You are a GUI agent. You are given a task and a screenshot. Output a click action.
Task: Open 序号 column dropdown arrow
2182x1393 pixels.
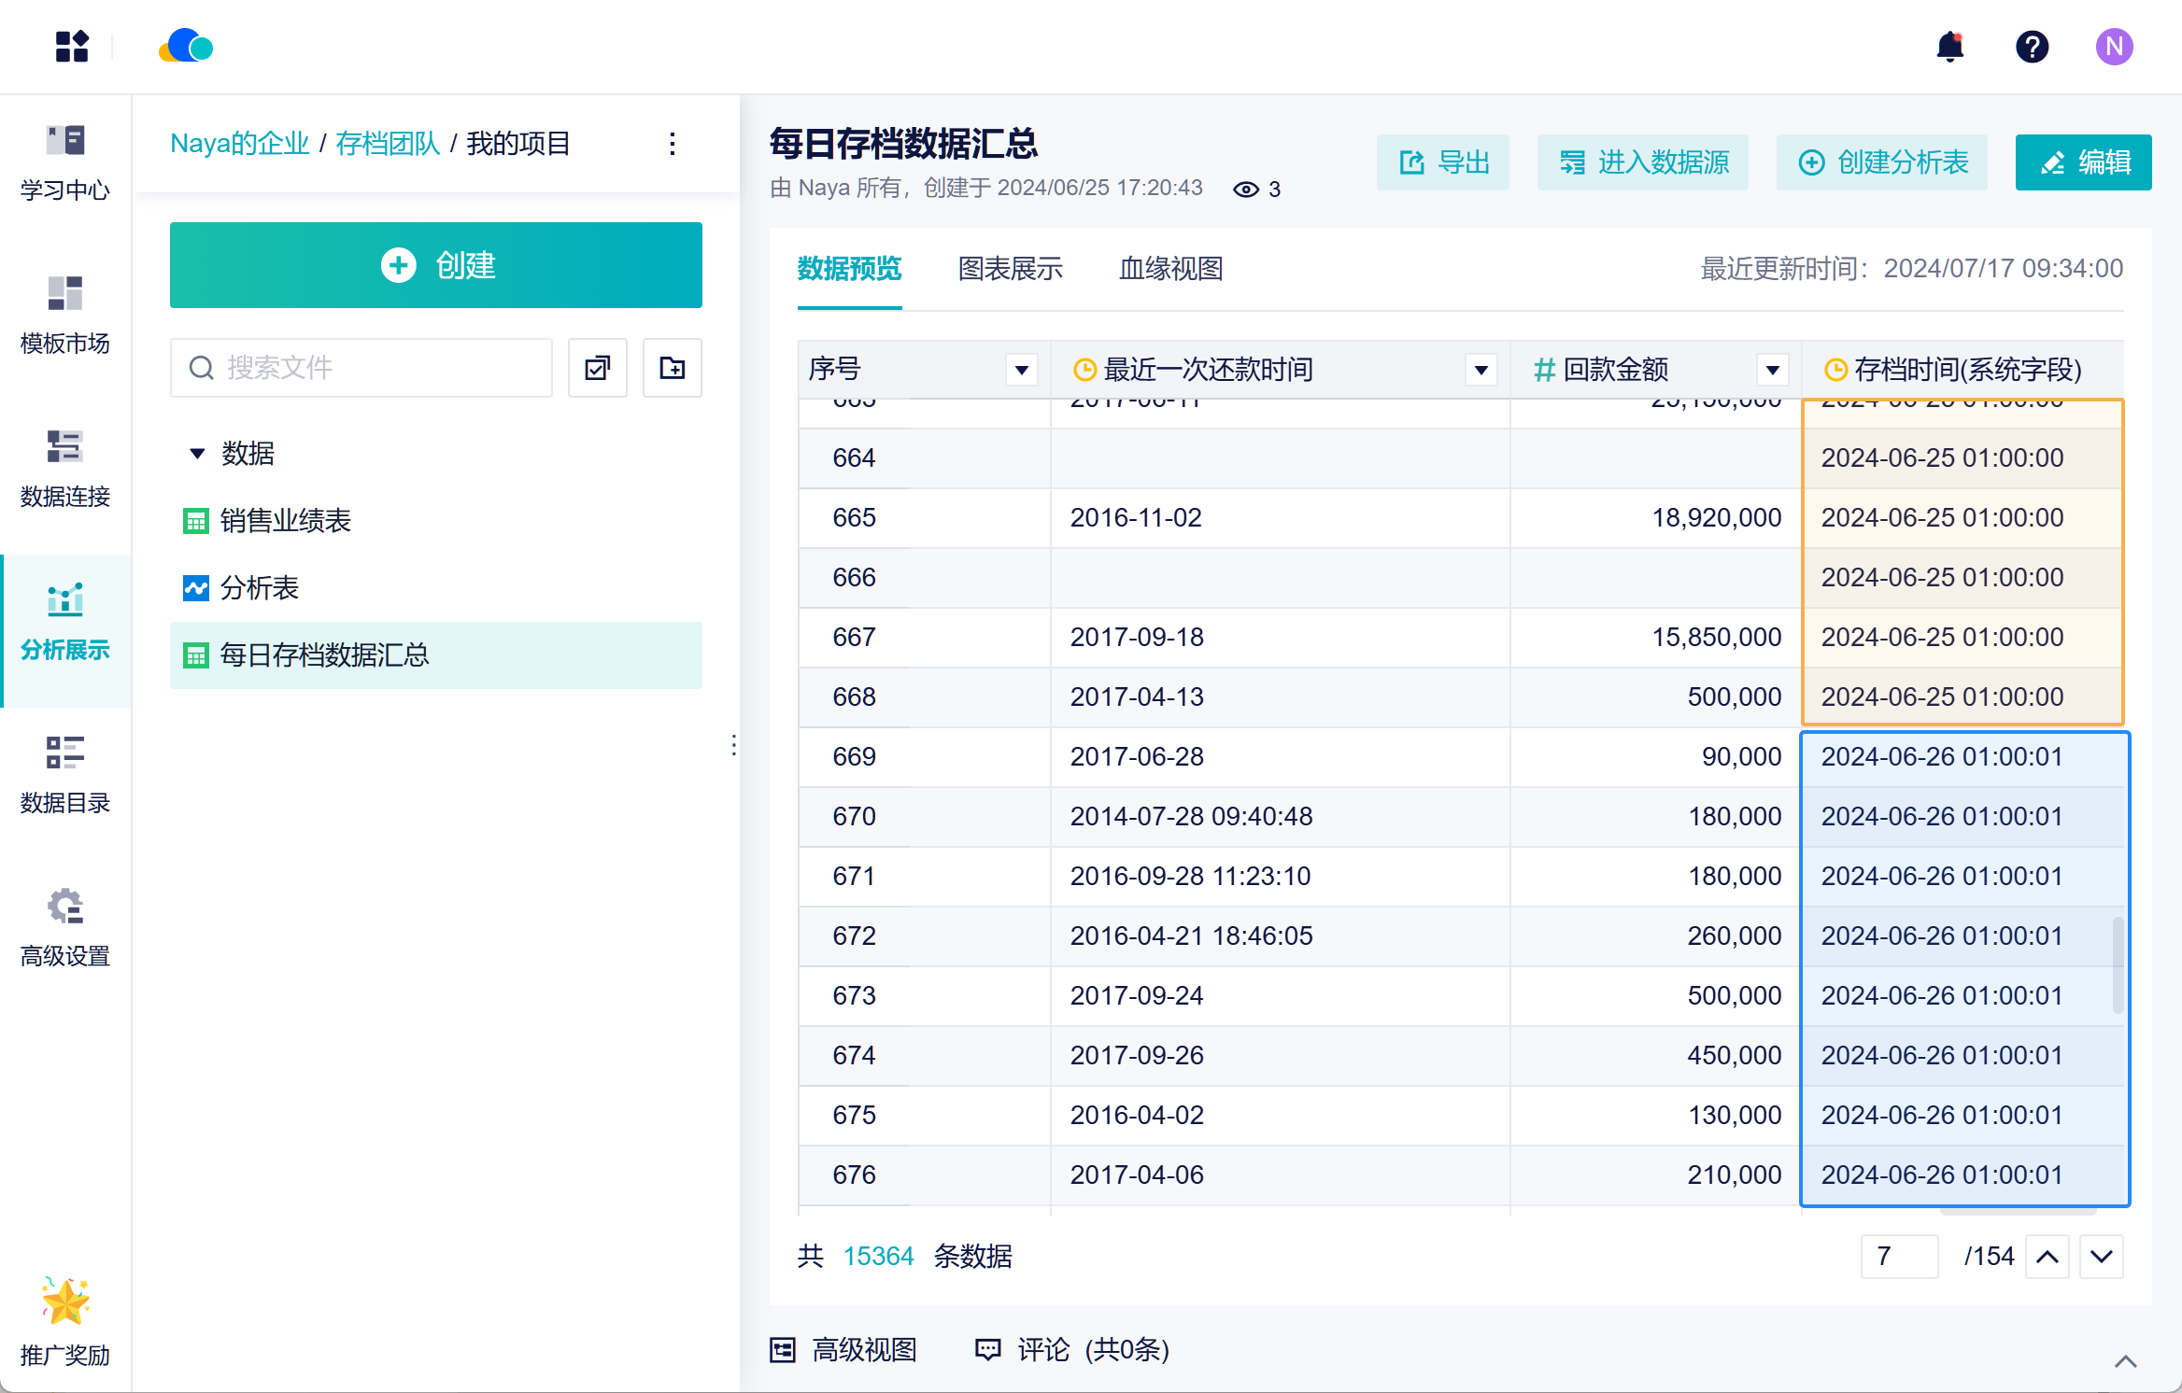pyautogui.click(x=1022, y=371)
